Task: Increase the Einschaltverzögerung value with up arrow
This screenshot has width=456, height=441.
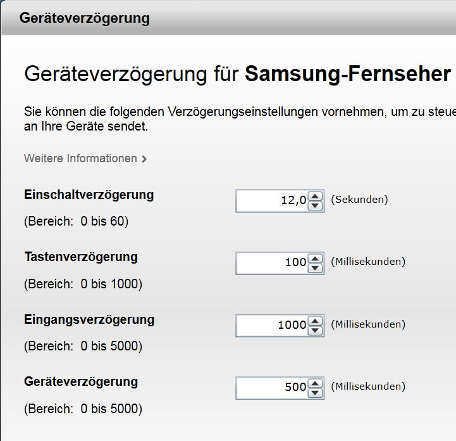Action: point(315,196)
